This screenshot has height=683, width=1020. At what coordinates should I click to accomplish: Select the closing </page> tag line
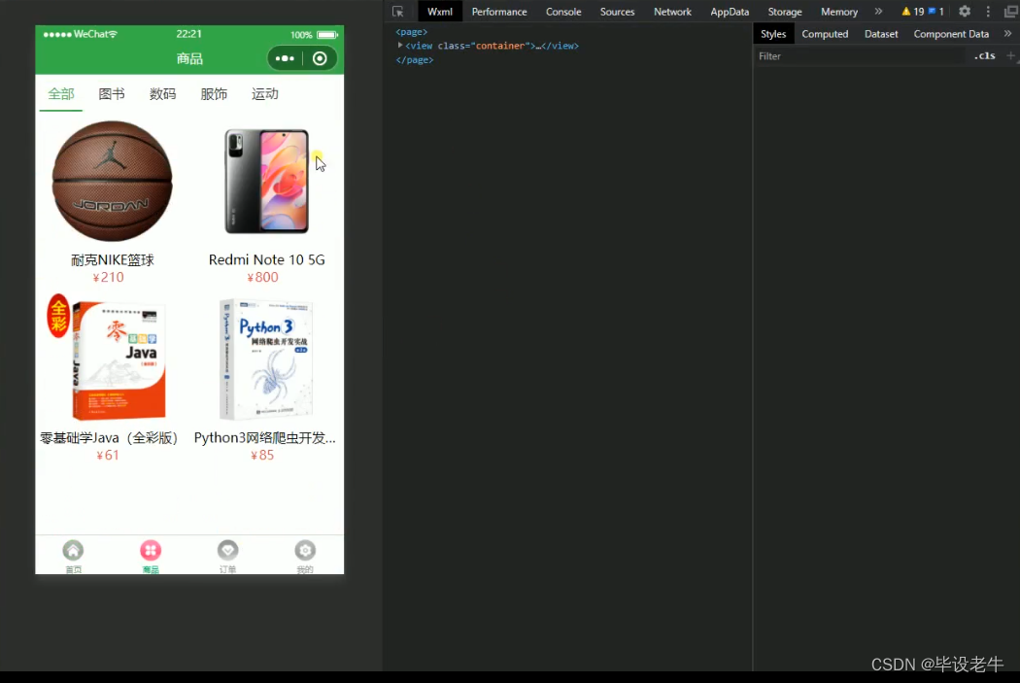415,60
